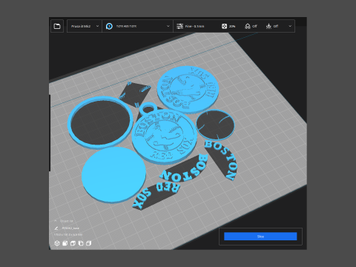The height and width of the screenshot is (267, 356).
Task: Click the model dimensions text
Action: [68, 234]
